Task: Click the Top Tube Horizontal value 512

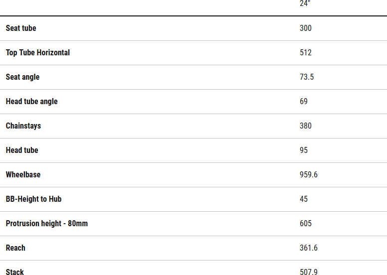Action: click(x=306, y=53)
